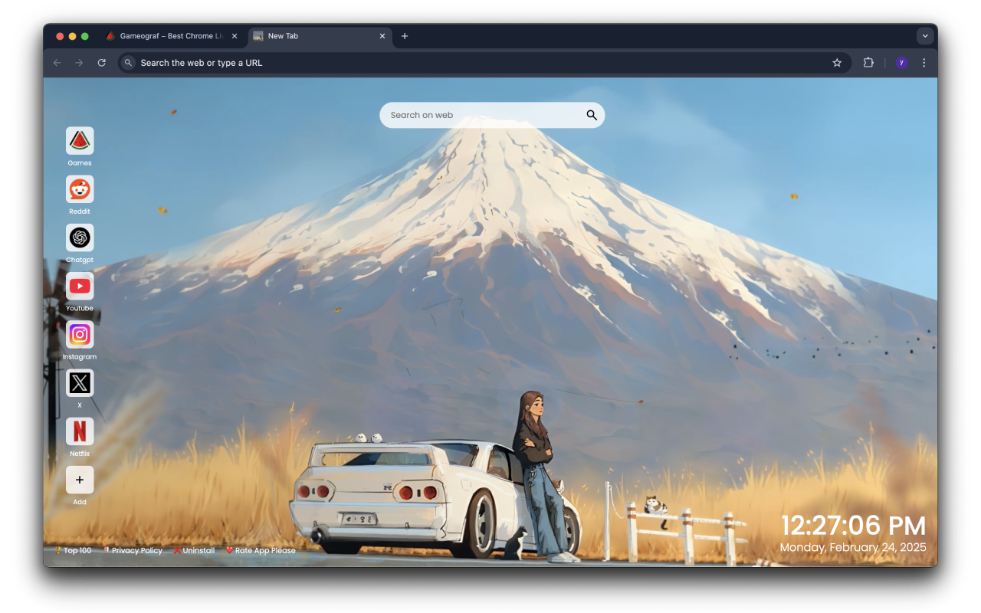Open a new tab with the plus button
Image resolution: width=981 pixels, height=613 pixels.
pyautogui.click(x=405, y=35)
